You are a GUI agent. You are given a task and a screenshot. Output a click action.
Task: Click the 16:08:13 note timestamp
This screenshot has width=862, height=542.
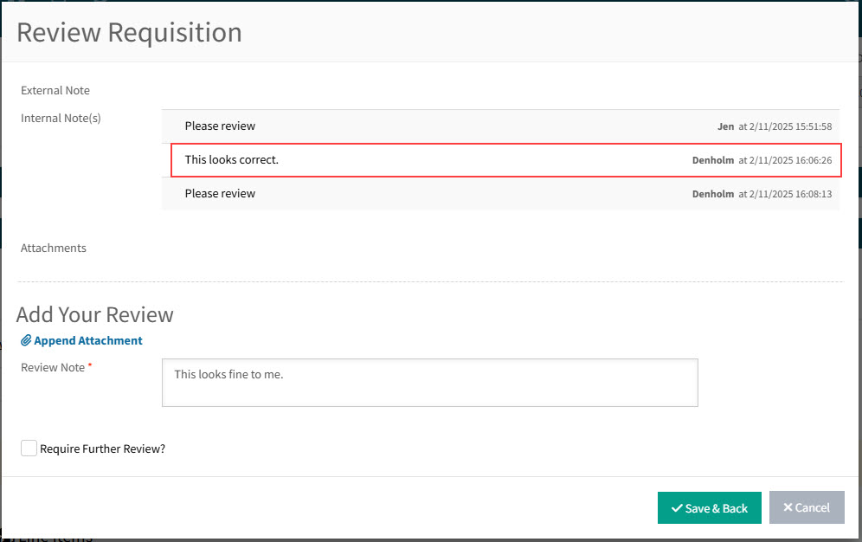pyautogui.click(x=785, y=194)
